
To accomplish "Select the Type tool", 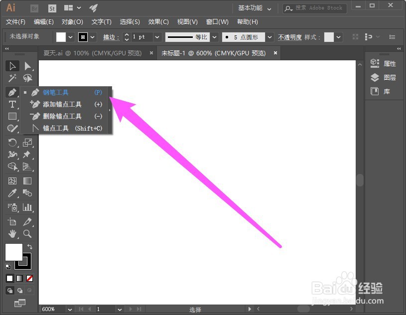I will coord(12,104).
